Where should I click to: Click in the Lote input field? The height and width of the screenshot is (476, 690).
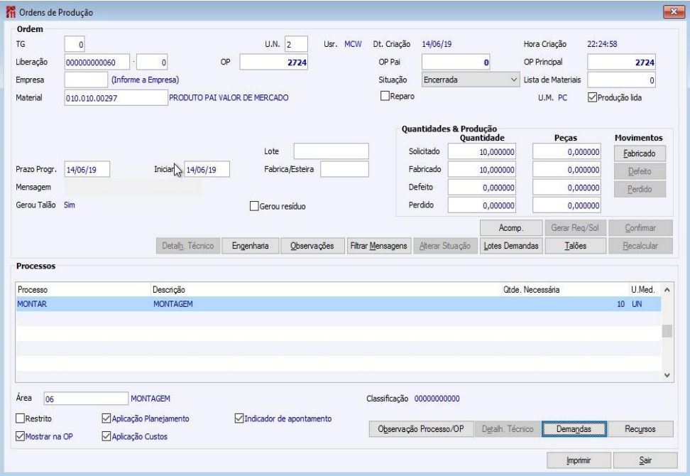pyautogui.click(x=331, y=151)
